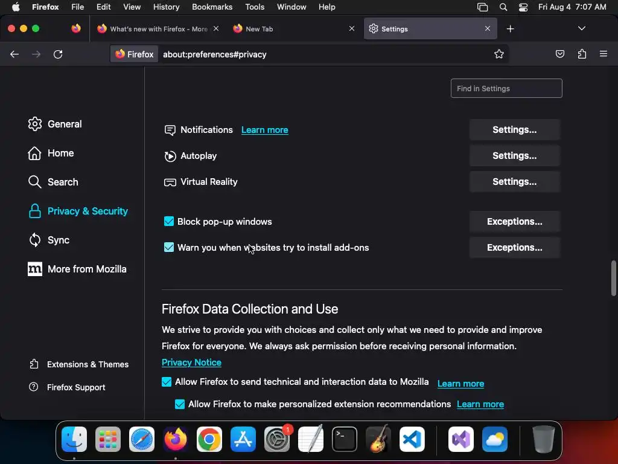The image size is (618, 464).
Task: Open Home settings in sidebar
Action: pos(51,153)
